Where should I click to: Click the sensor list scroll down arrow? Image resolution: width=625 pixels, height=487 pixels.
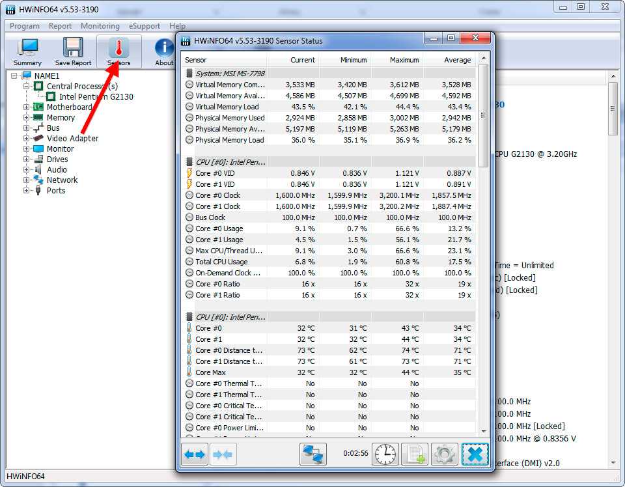pyautogui.click(x=483, y=430)
